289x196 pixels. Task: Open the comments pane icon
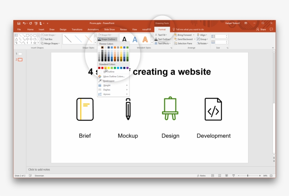[x=271, y=29]
